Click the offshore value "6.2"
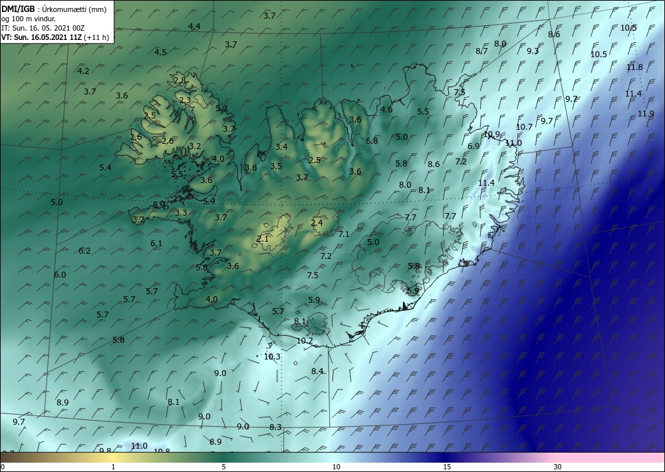This screenshot has height=472, width=665. pos(84,250)
